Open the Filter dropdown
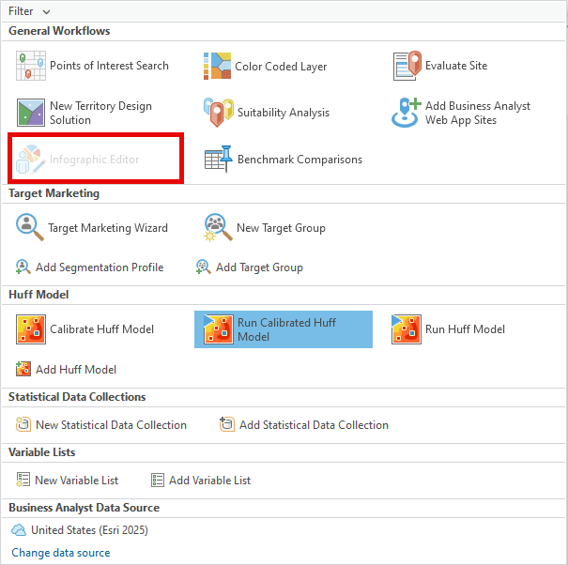 click(x=29, y=11)
